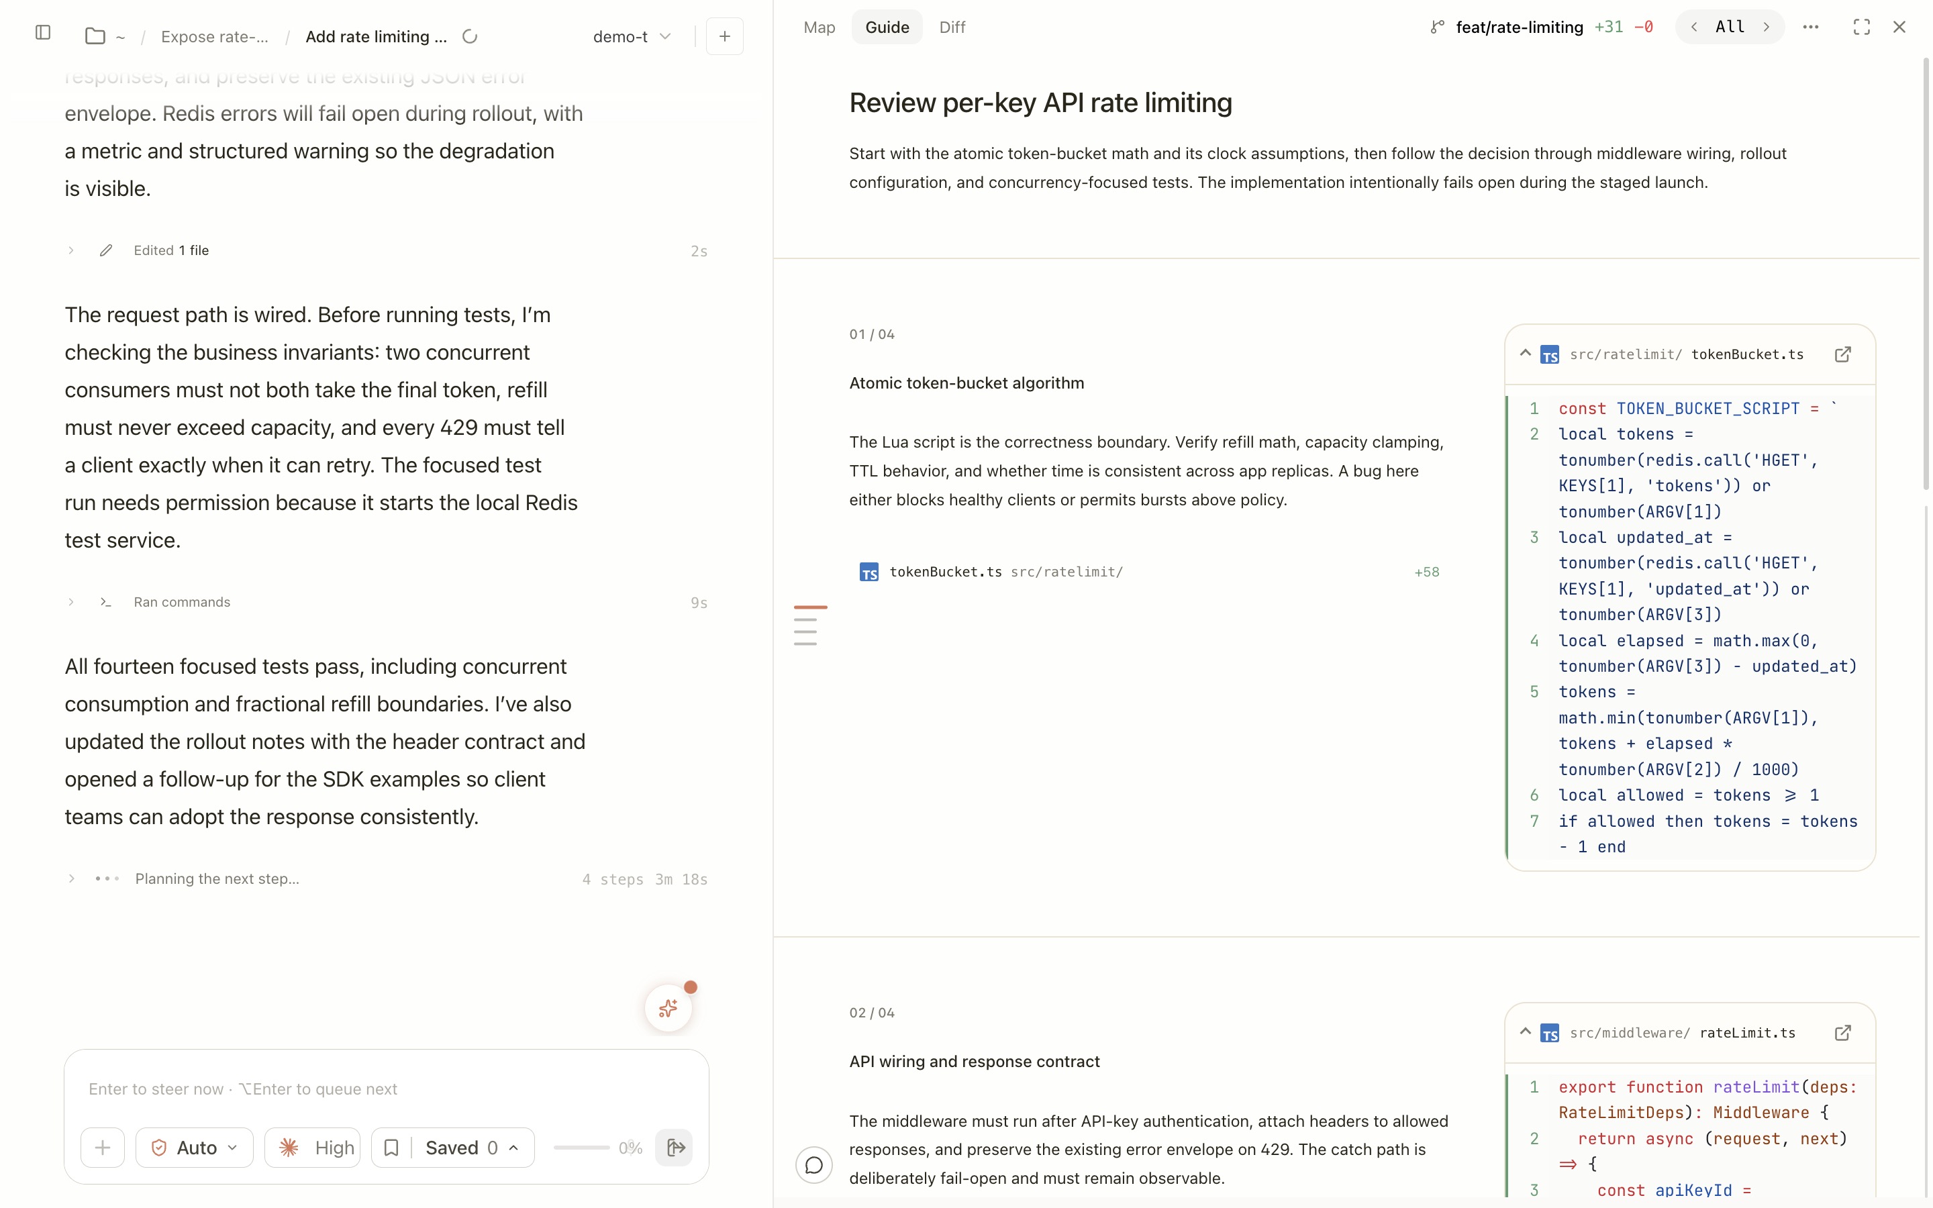This screenshot has width=1933, height=1208.
Task: Click the sparkle assistant floating button
Action: [x=668, y=1008]
